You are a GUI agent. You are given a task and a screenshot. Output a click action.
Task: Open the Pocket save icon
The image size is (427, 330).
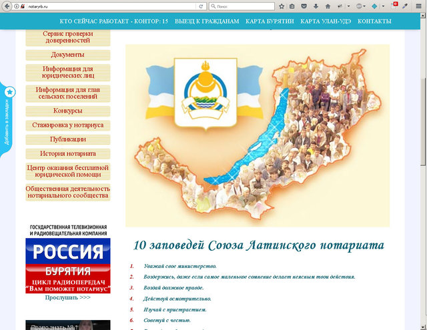click(x=304, y=6)
